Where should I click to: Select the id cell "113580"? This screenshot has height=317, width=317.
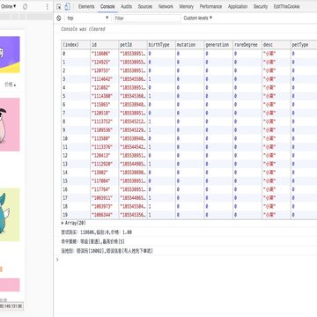tap(105, 138)
